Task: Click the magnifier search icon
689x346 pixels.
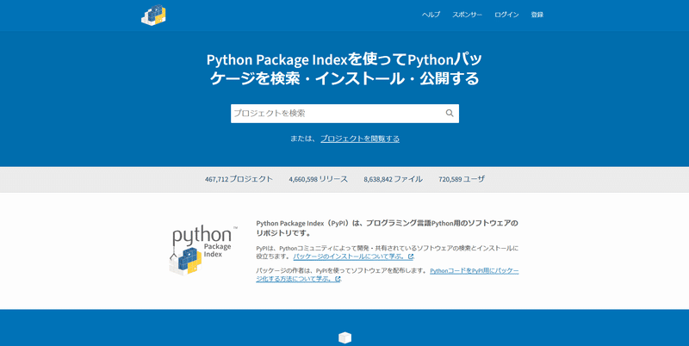Action: [x=450, y=114]
